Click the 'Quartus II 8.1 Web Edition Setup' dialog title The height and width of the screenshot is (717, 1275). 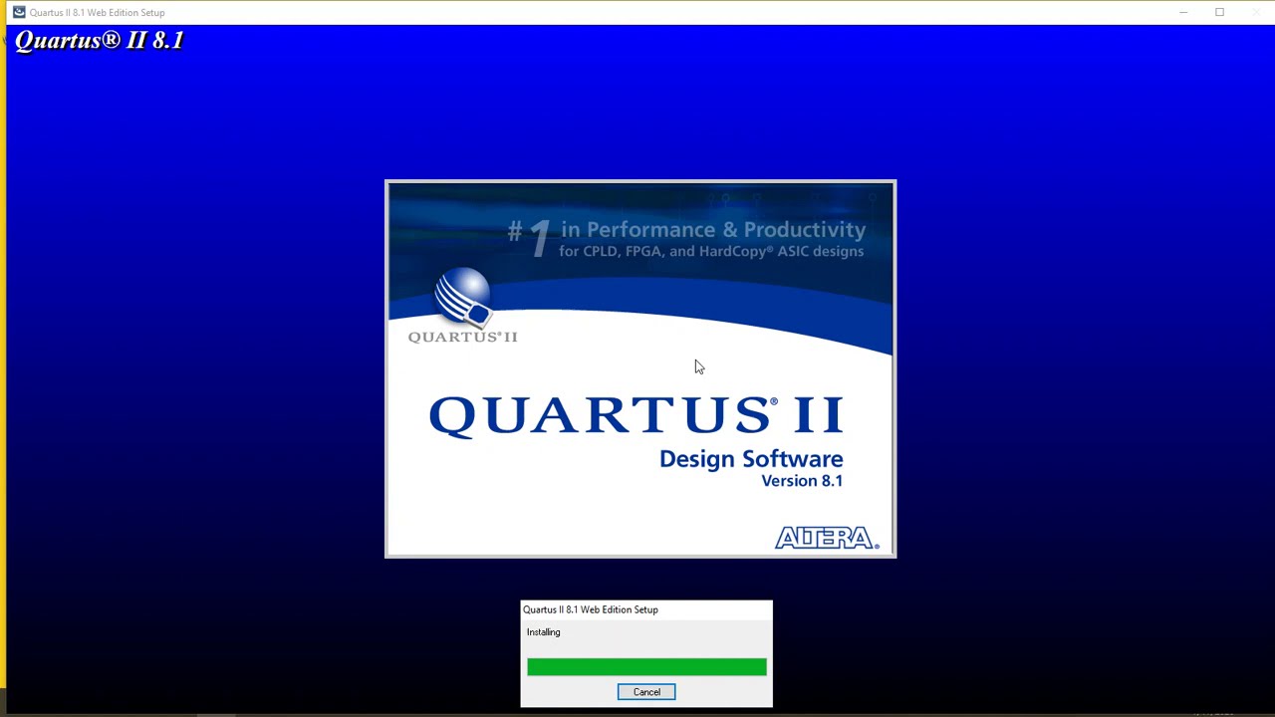[590, 609]
